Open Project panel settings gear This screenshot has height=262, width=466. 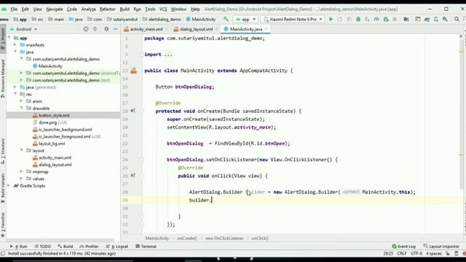[106, 29]
